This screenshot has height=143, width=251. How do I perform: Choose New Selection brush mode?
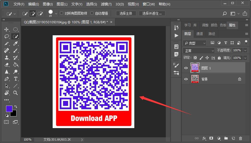[x=25, y=14]
